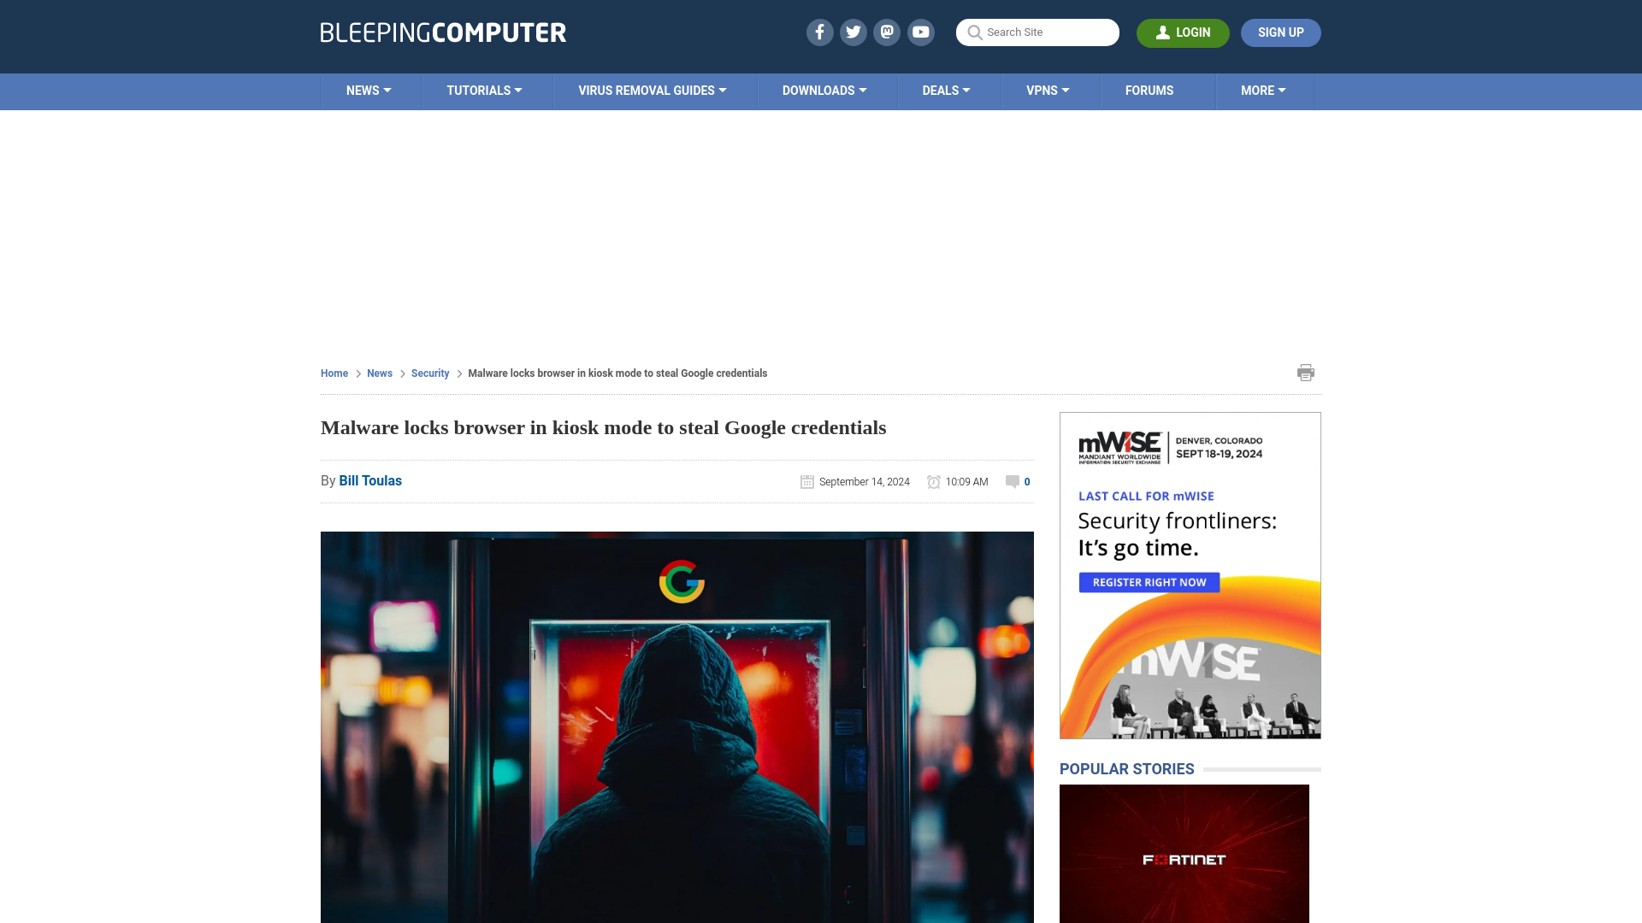The width and height of the screenshot is (1642, 923).
Task: Click the FORUMS menu tab
Action: coord(1149,90)
